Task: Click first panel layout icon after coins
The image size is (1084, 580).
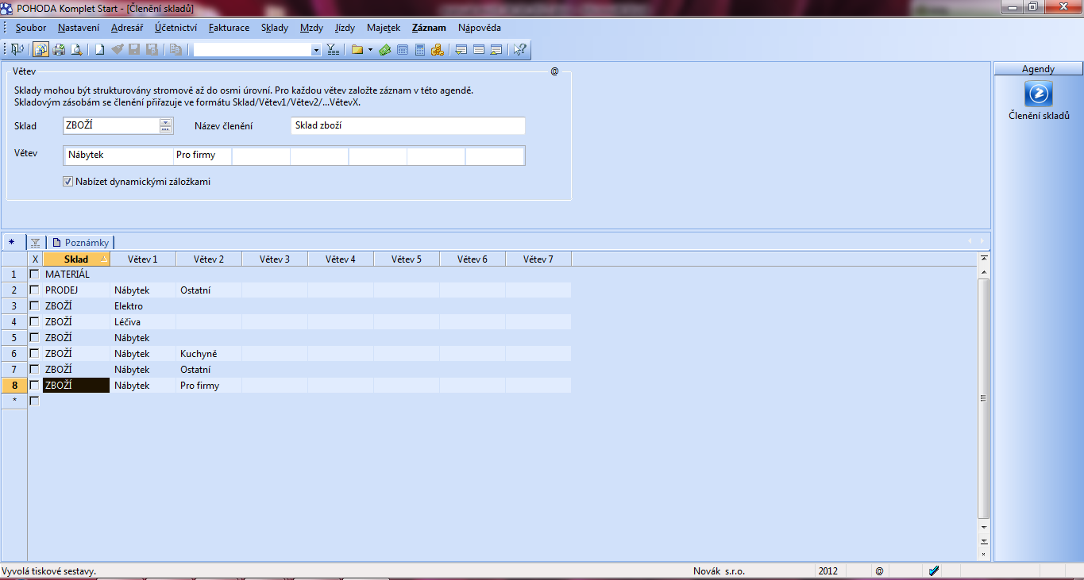Action: (x=461, y=50)
